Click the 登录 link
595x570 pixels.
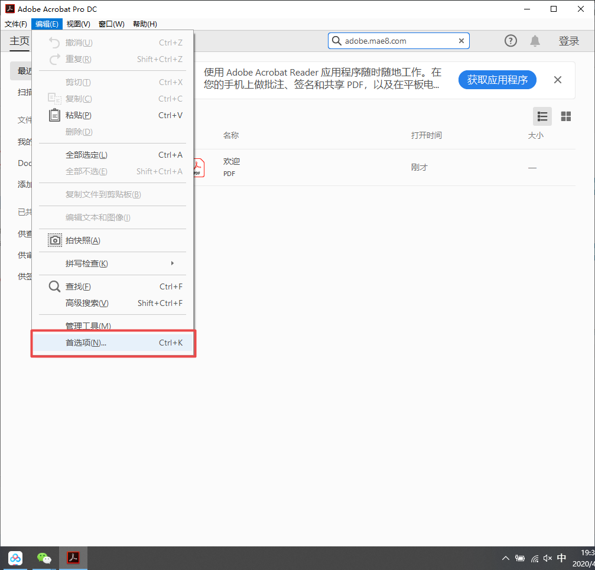pyautogui.click(x=569, y=41)
